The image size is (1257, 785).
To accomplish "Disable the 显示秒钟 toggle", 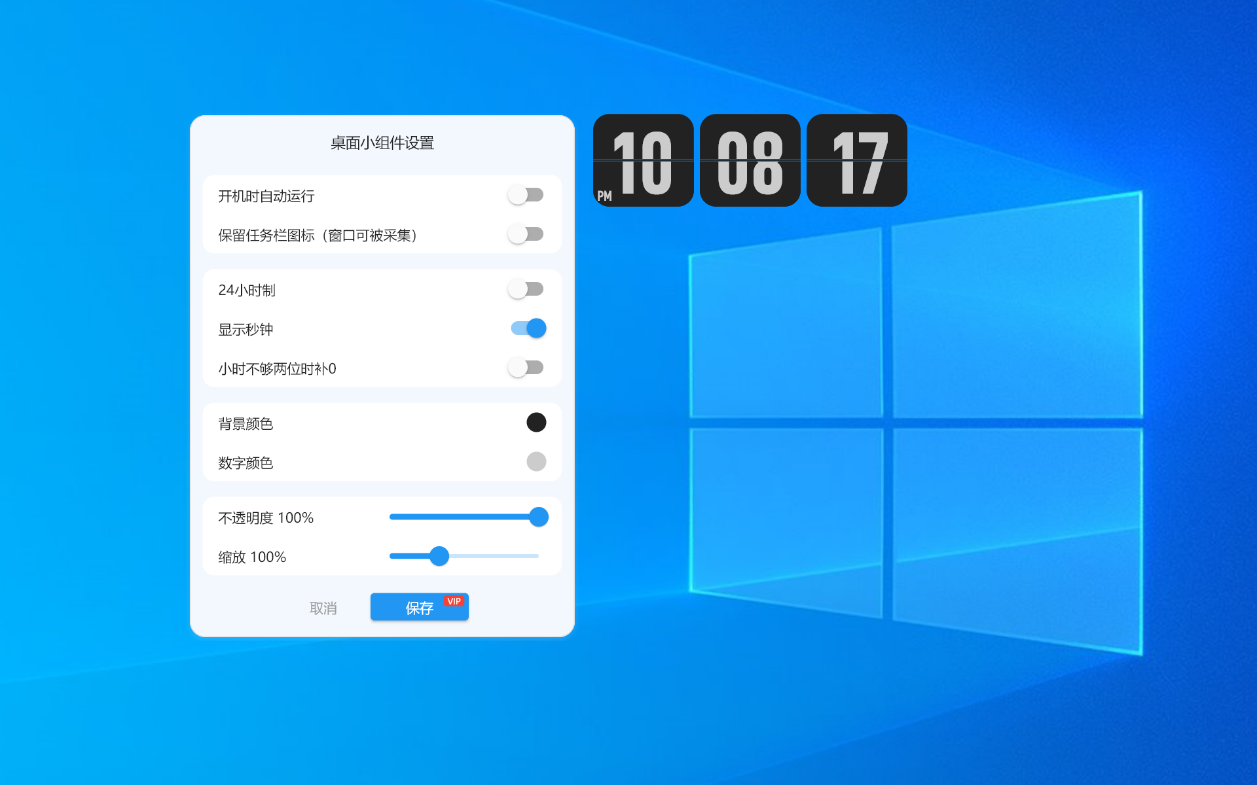I will click(x=528, y=328).
